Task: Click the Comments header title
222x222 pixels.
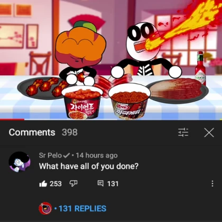Action: pyautogui.click(x=32, y=132)
